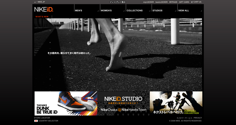This screenshot has height=125, width=236.
Task: Open COUNTRY SELECTOR
Action: click(x=48, y=121)
